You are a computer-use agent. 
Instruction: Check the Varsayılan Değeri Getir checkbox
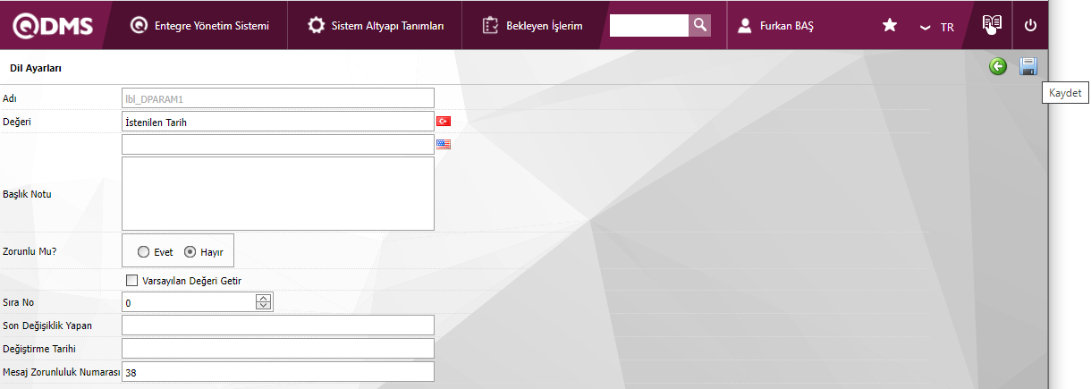pyautogui.click(x=132, y=280)
